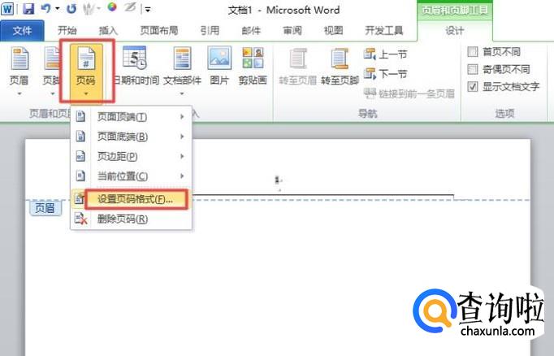Switch to the 视图 tab
Image resolution: width=554 pixels, height=356 pixels.
334,31
